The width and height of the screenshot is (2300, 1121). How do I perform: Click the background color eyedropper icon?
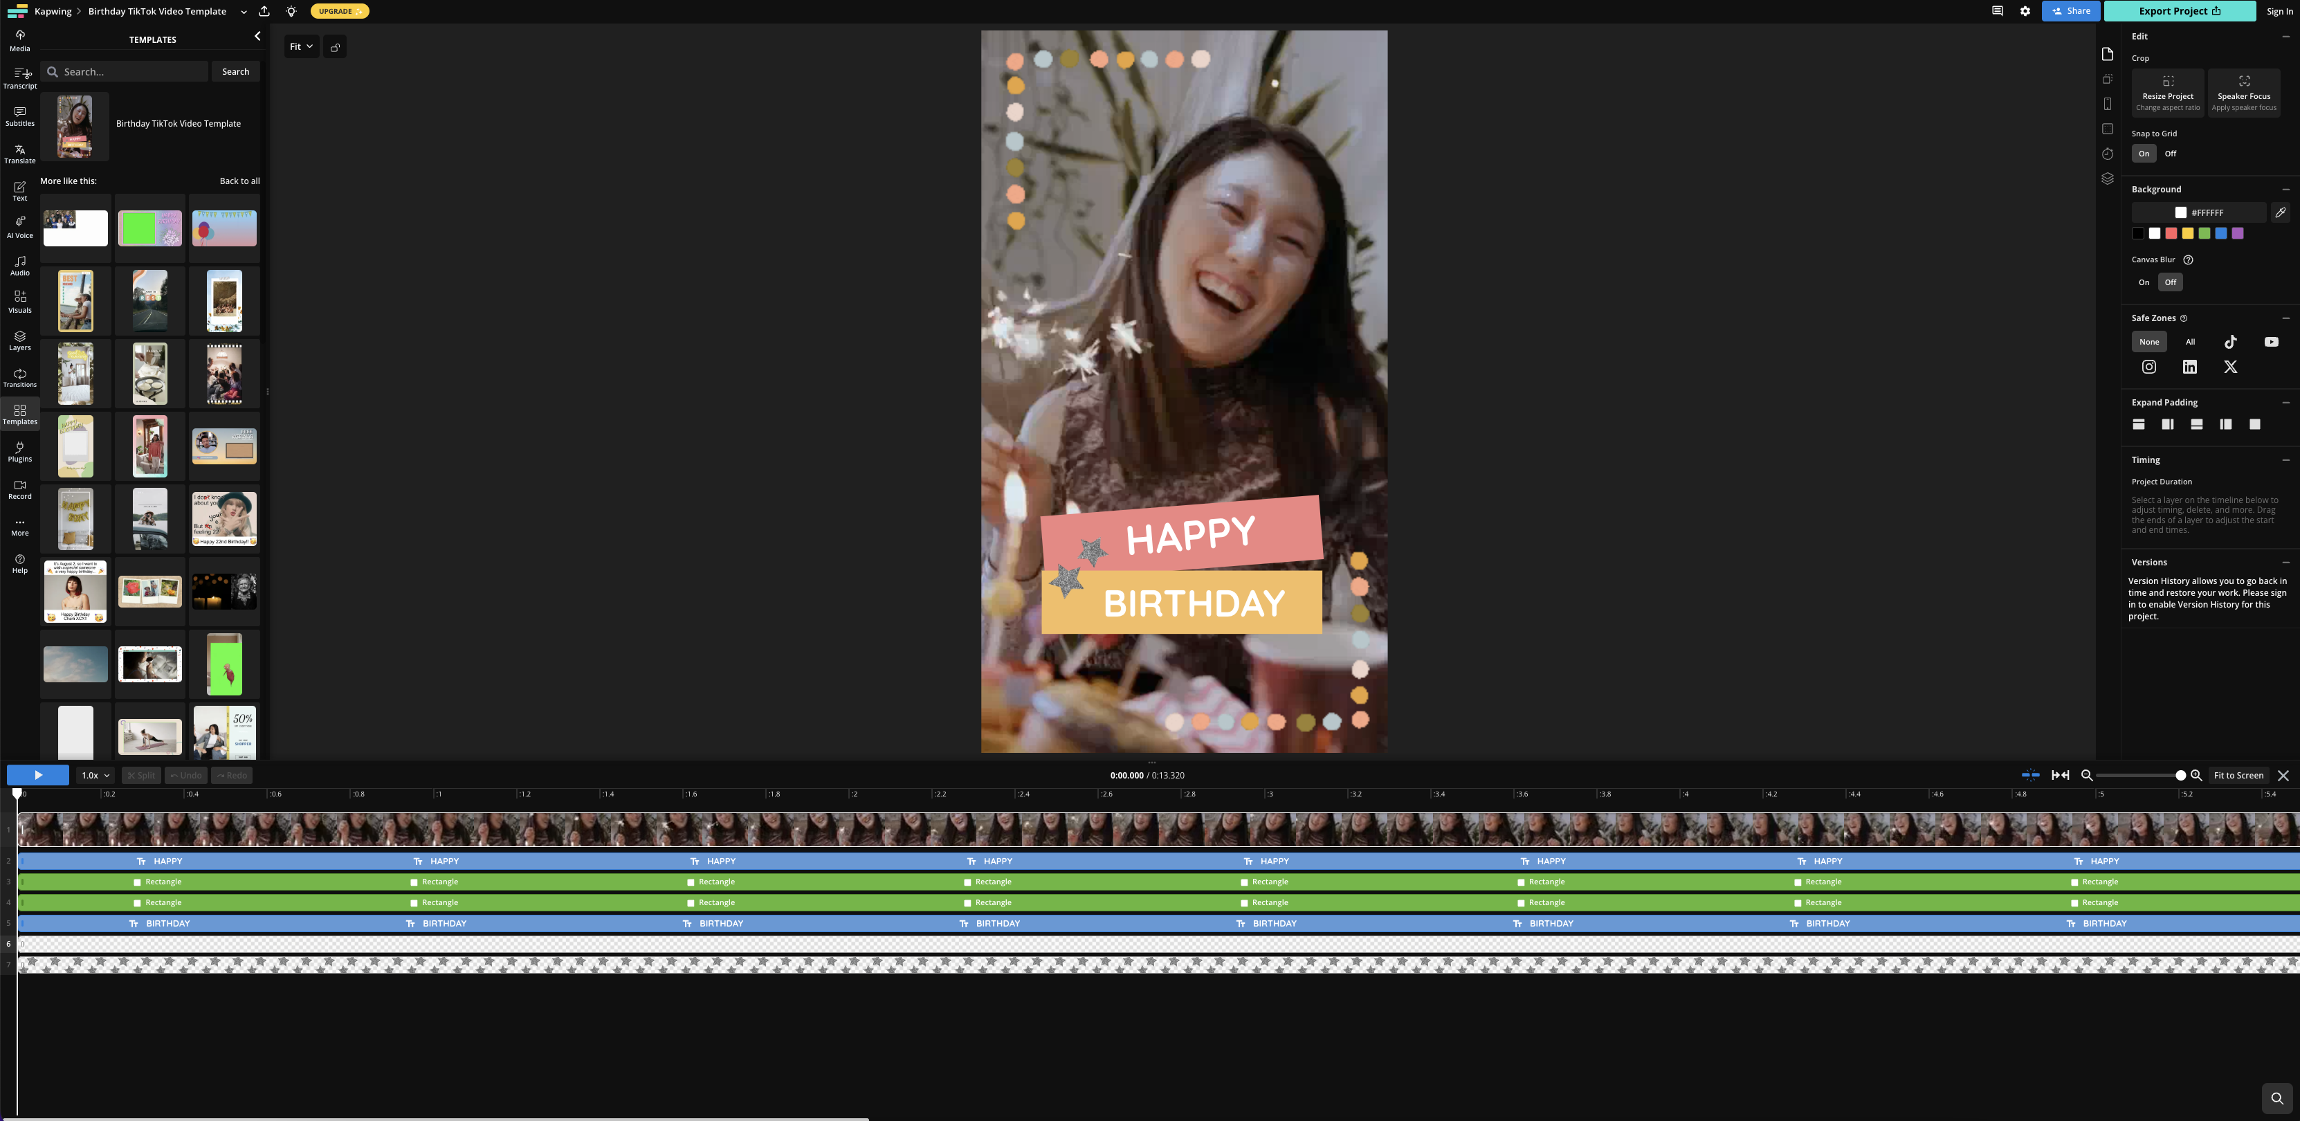tap(2281, 212)
